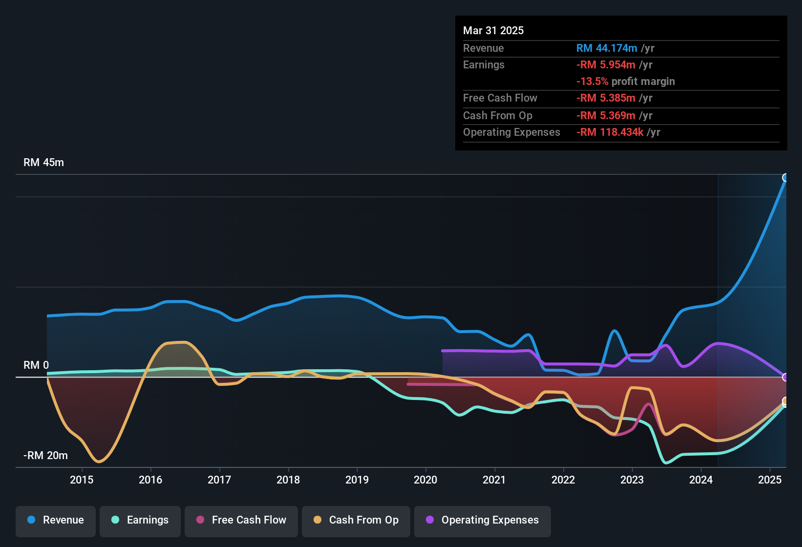Click the RM 45m y-axis label
Screen dimensions: 802x547
(43, 162)
